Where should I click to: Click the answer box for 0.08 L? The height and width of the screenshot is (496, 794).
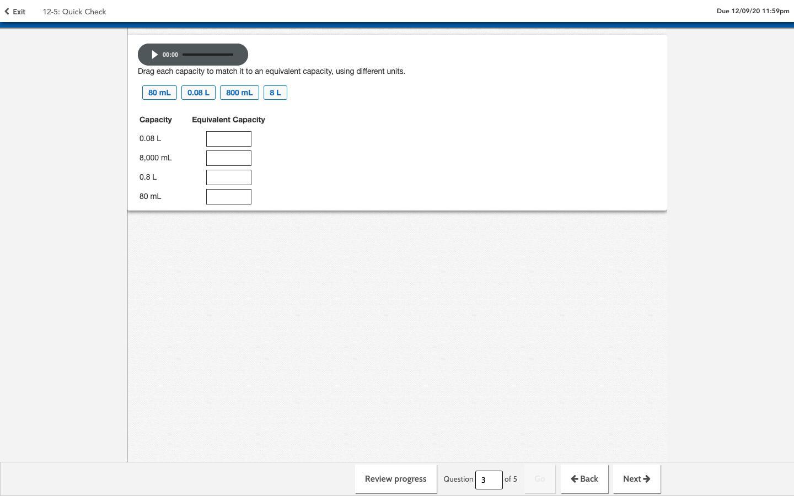229,139
